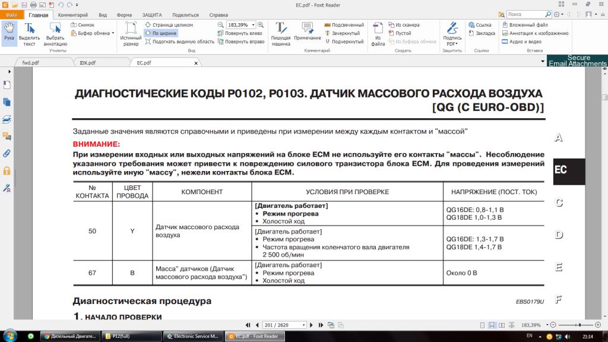Rotate the page with Повернуть влево
This screenshot has height=342, width=608.
point(240,33)
